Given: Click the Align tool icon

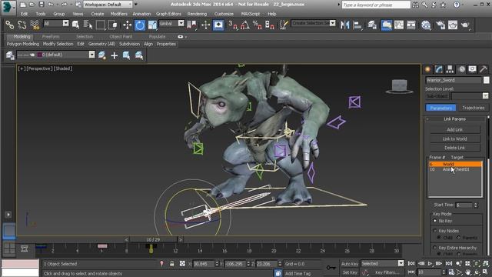Looking at the screenshot, I should (x=357, y=25).
